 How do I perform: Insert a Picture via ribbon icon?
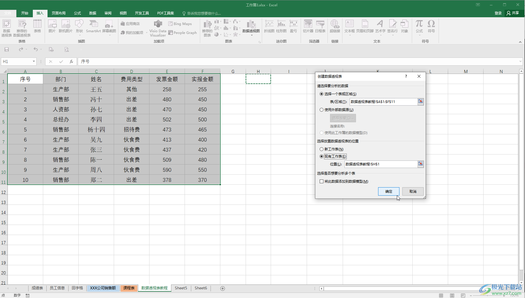[x=52, y=26]
